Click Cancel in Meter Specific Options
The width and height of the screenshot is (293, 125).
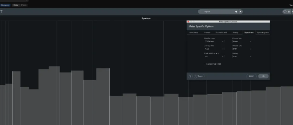point(251,76)
